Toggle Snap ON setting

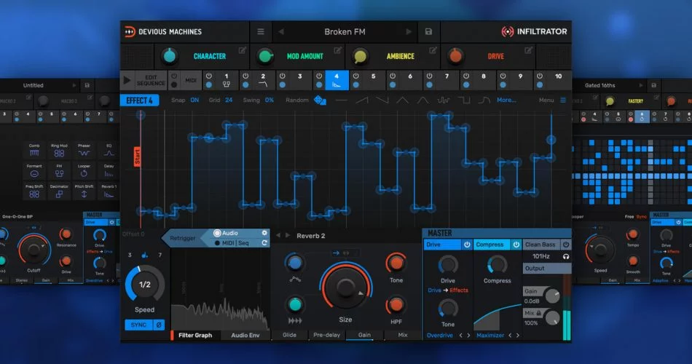tap(194, 100)
